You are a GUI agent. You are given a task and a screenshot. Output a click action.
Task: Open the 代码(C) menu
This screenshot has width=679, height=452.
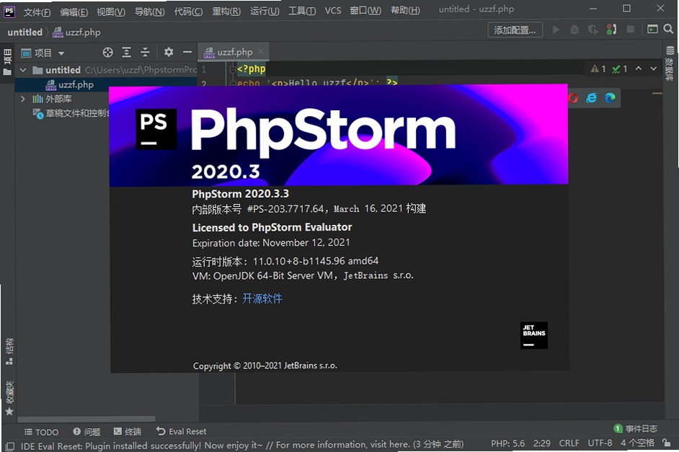click(188, 12)
